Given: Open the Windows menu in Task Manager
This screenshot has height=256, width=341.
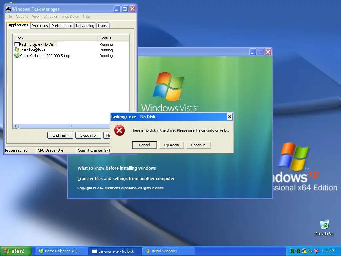Looking at the screenshot, I should coord(51,16).
